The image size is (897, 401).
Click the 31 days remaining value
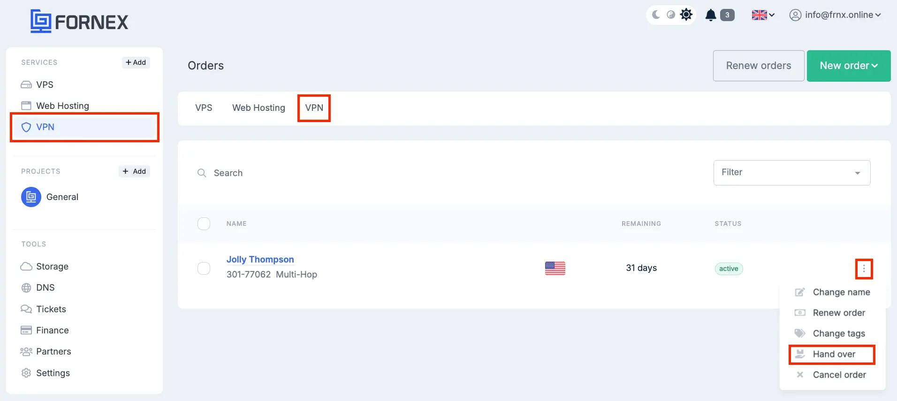[x=641, y=268]
